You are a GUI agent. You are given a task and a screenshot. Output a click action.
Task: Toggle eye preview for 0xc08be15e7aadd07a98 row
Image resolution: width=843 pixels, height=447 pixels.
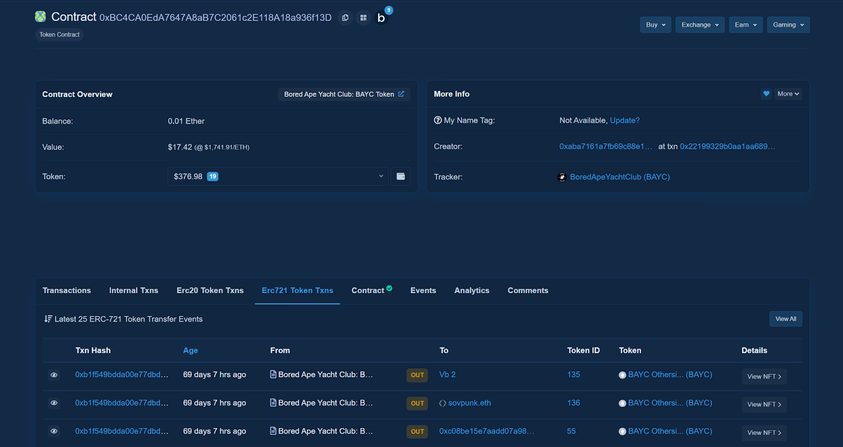click(x=54, y=431)
